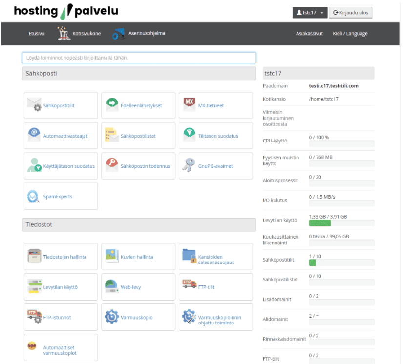This screenshot has height=364, width=403.
Task: Click the Edelleenlähetykset green arrow icon
Action: point(112,104)
